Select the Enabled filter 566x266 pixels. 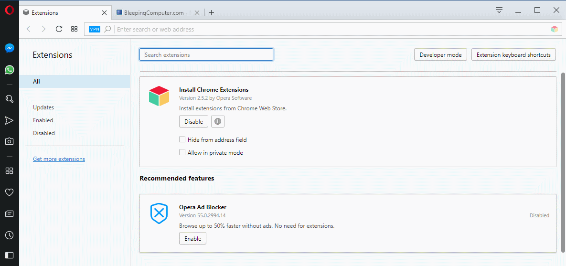(43, 120)
